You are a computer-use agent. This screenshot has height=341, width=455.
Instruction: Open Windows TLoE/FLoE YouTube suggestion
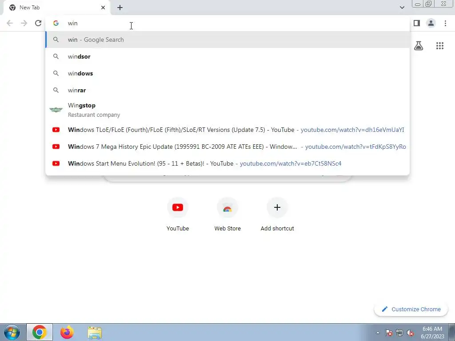coord(227,130)
